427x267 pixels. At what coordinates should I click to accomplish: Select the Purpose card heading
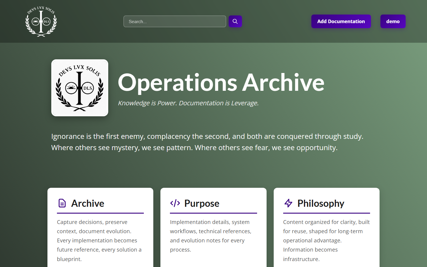click(x=202, y=203)
